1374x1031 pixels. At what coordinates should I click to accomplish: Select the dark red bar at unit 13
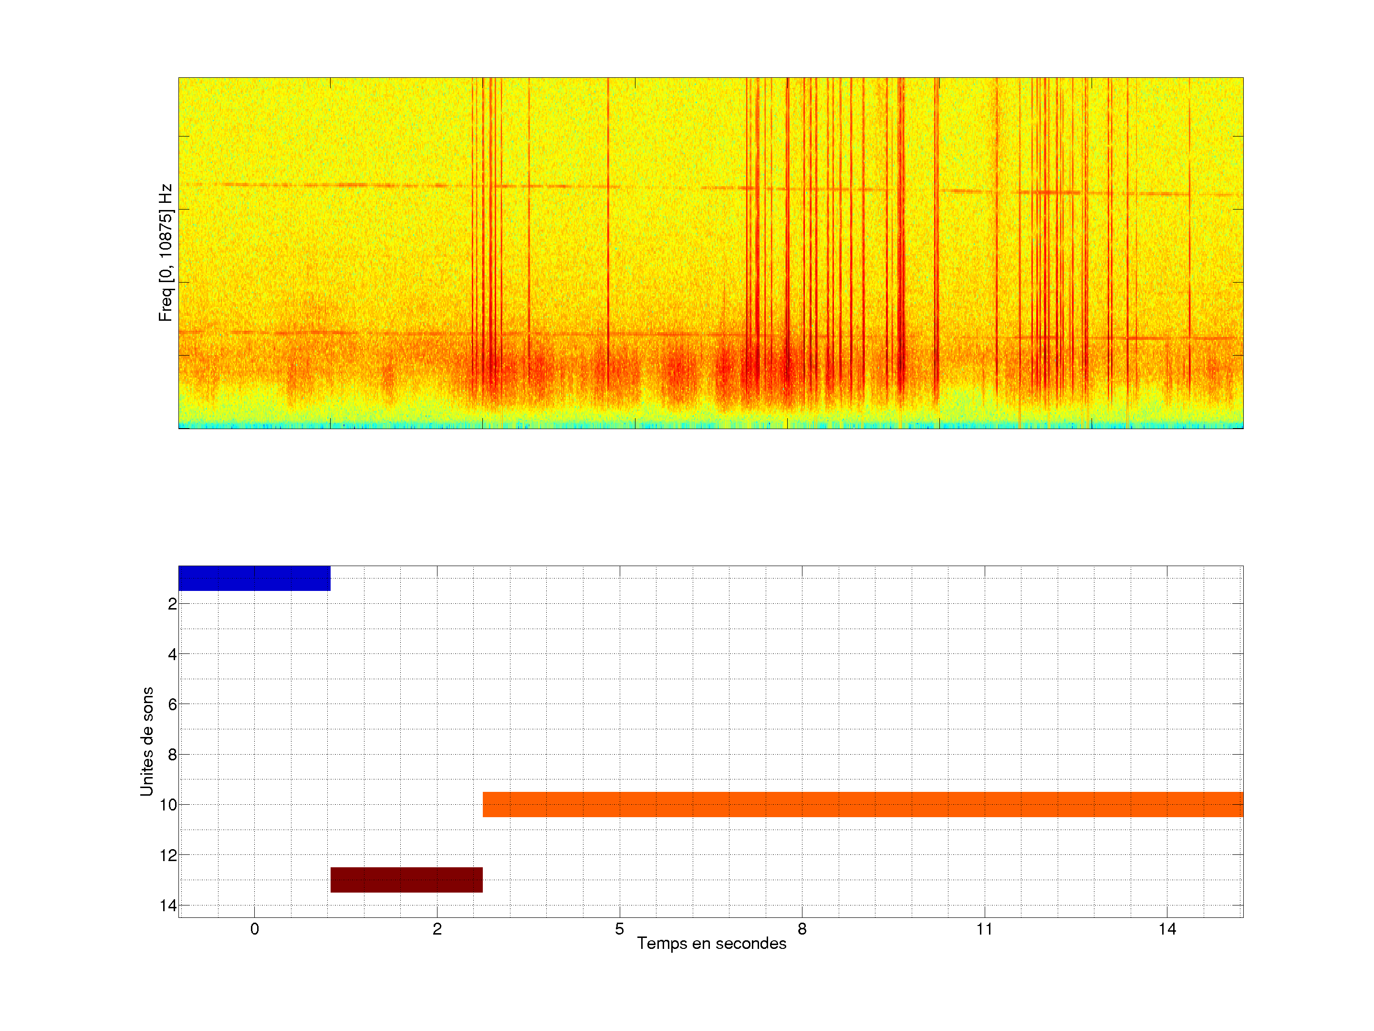tap(406, 879)
